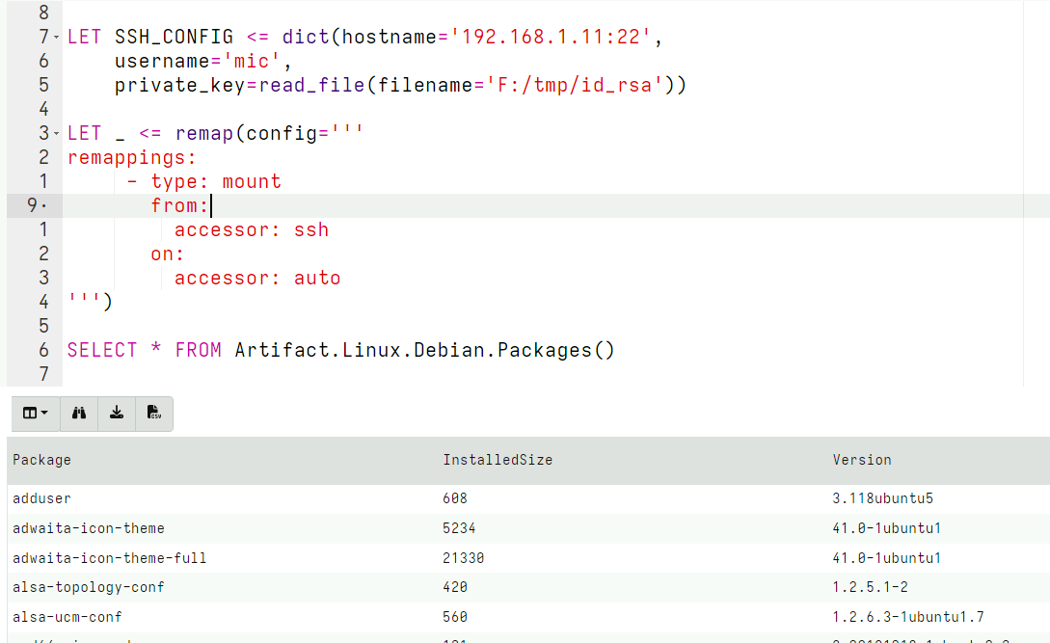
Task: Select the adwaita-icon-theme row
Action: [289, 528]
